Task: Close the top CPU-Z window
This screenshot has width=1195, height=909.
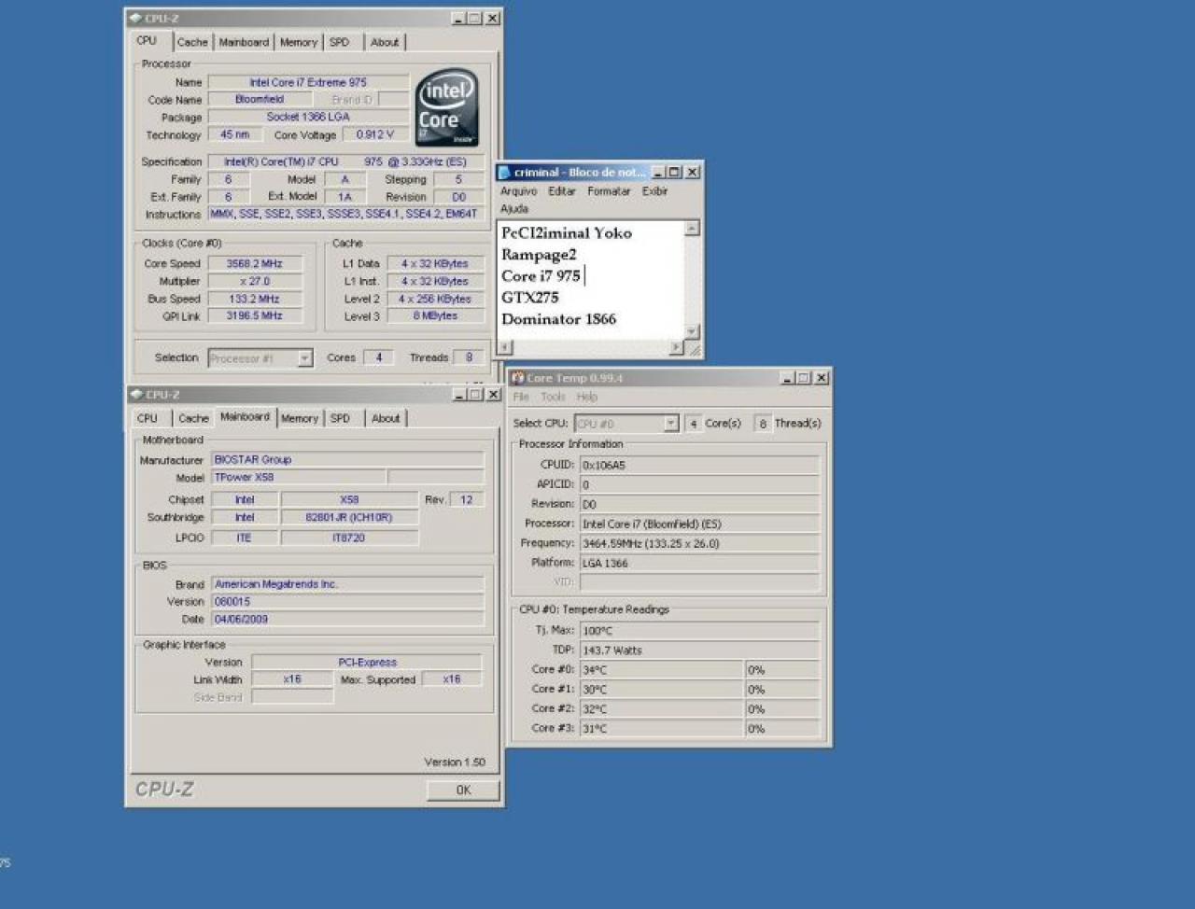Action: 493,18
